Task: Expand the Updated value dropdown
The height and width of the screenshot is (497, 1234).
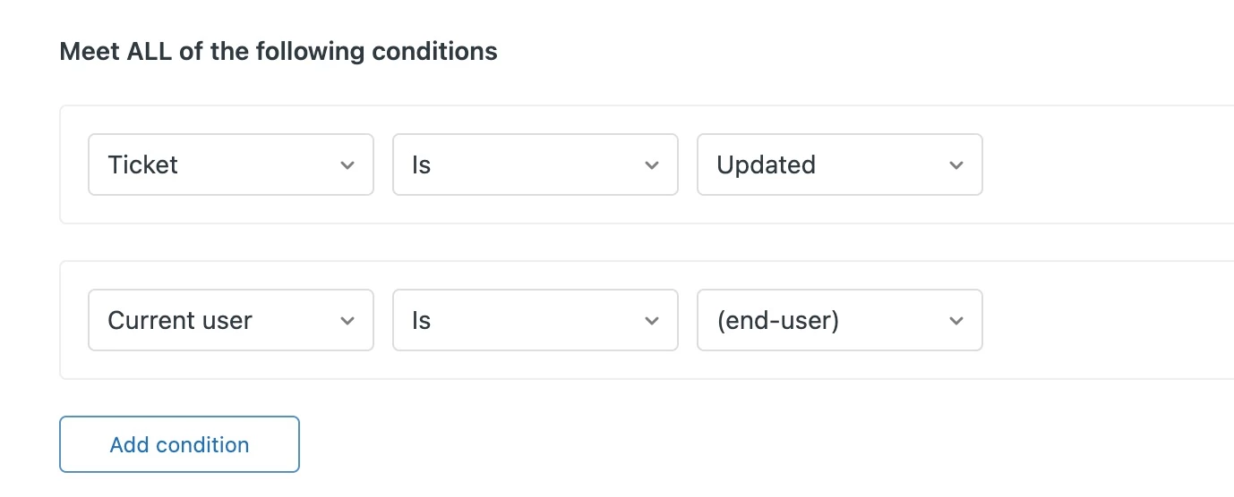Action: point(839,164)
